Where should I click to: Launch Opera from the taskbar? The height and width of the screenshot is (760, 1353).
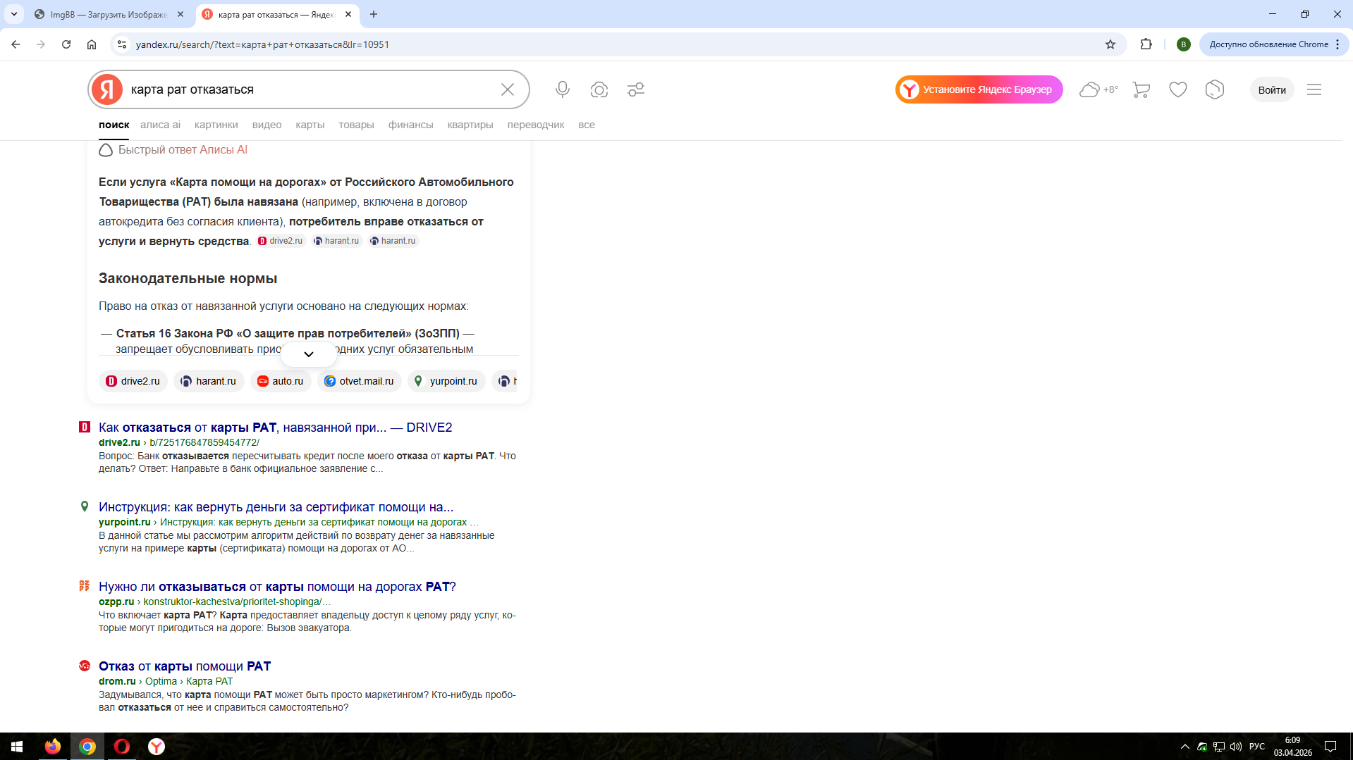pos(122,747)
